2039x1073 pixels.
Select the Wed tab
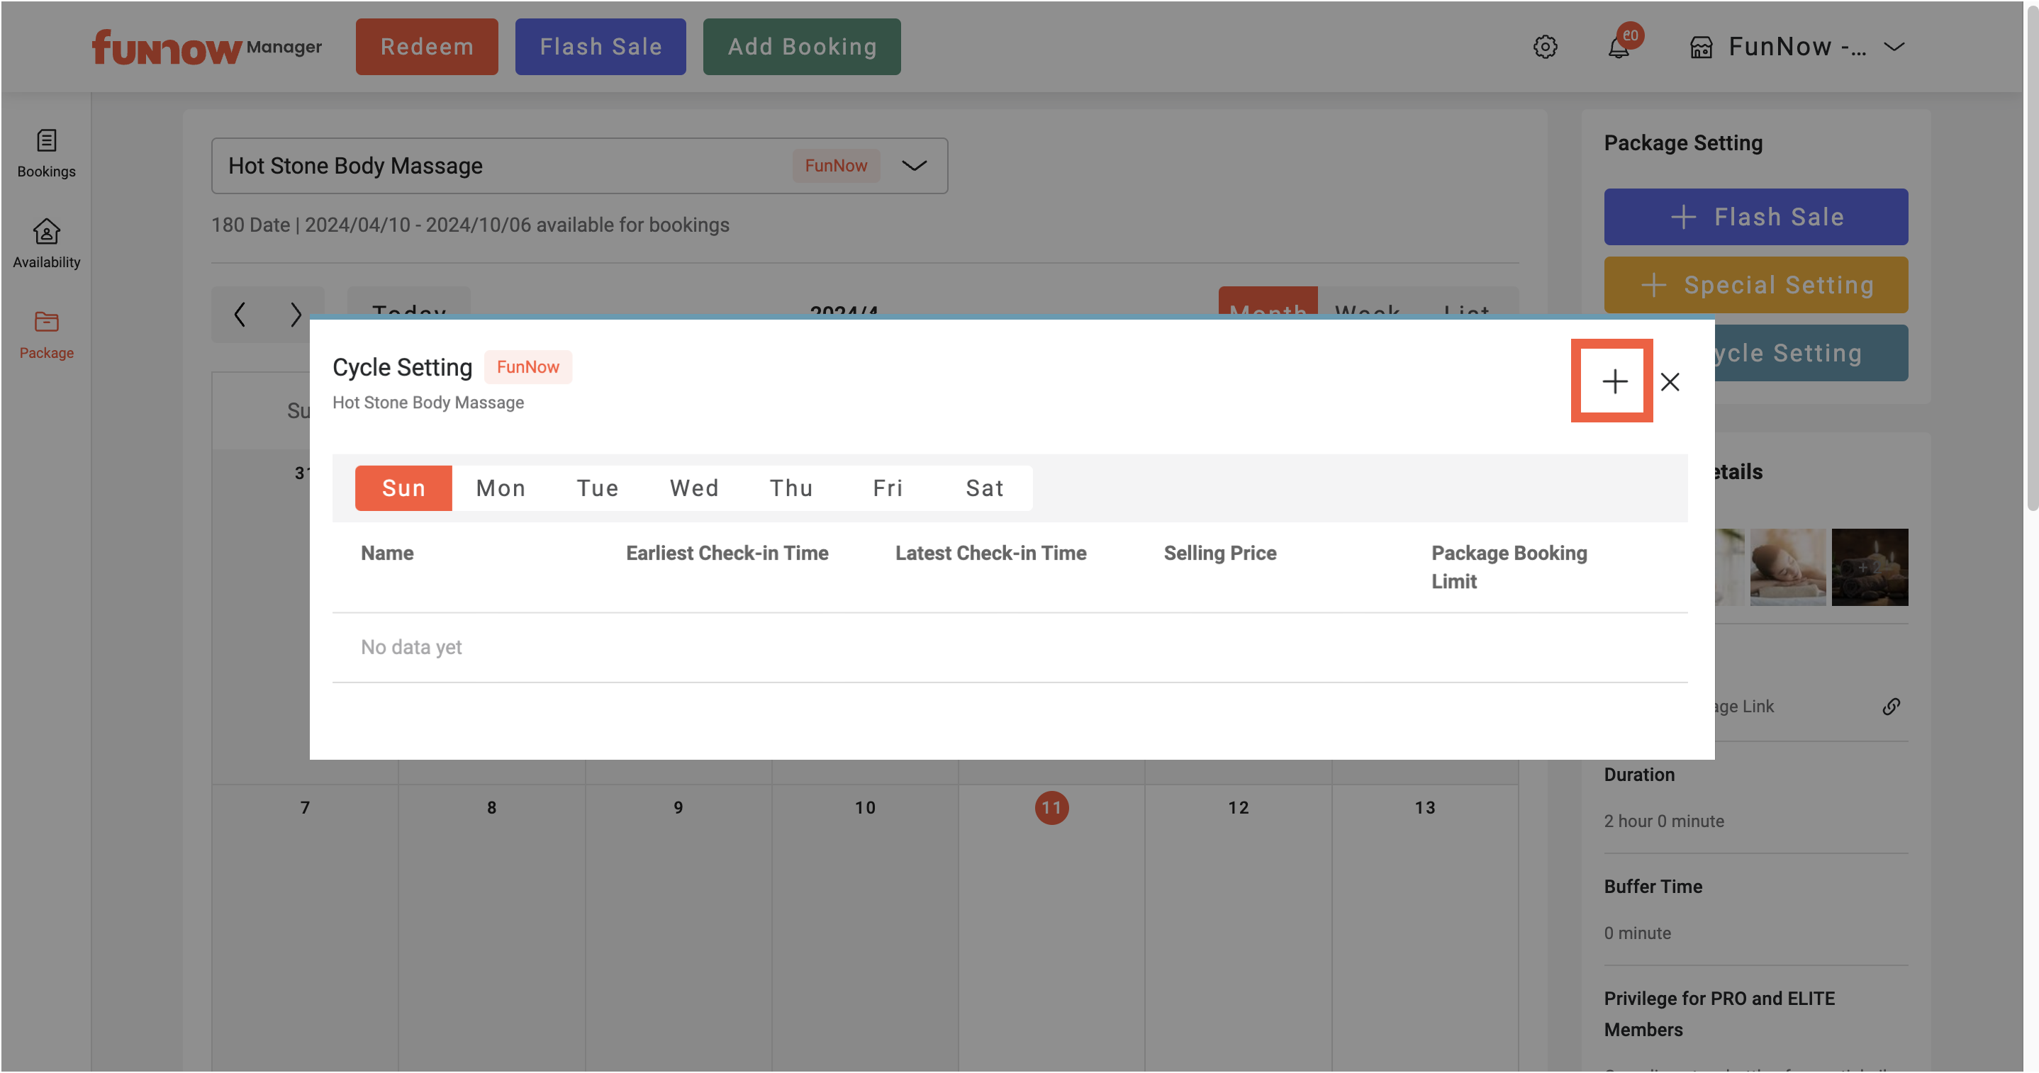[x=694, y=488]
